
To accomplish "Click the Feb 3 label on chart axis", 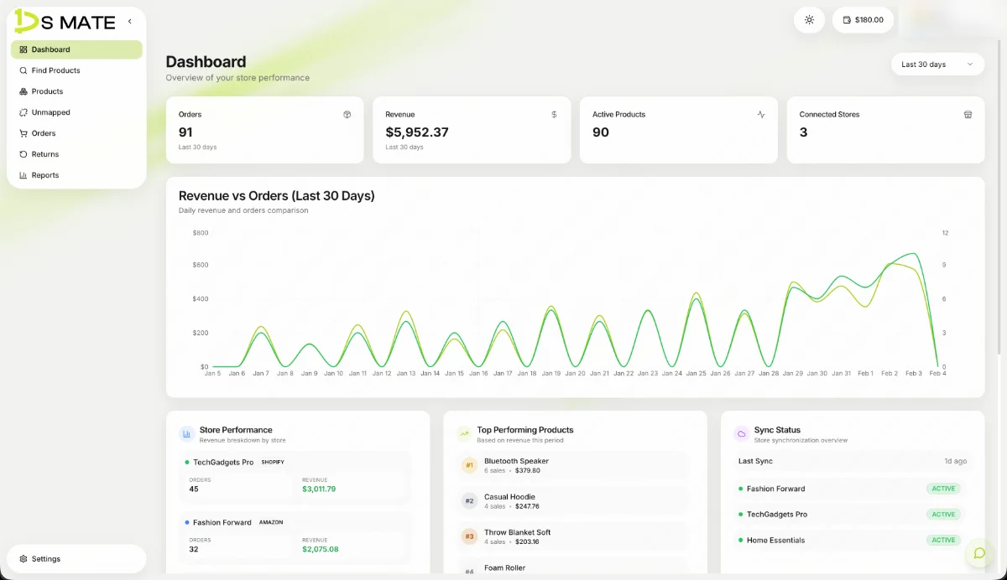I will pos(914,374).
